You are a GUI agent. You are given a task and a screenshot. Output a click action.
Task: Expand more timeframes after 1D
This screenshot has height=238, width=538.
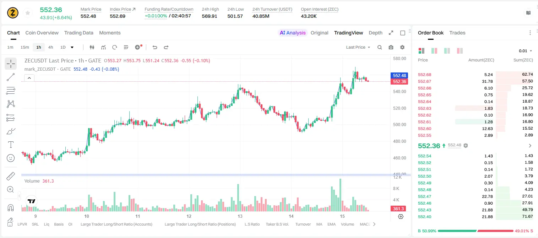coord(72,47)
